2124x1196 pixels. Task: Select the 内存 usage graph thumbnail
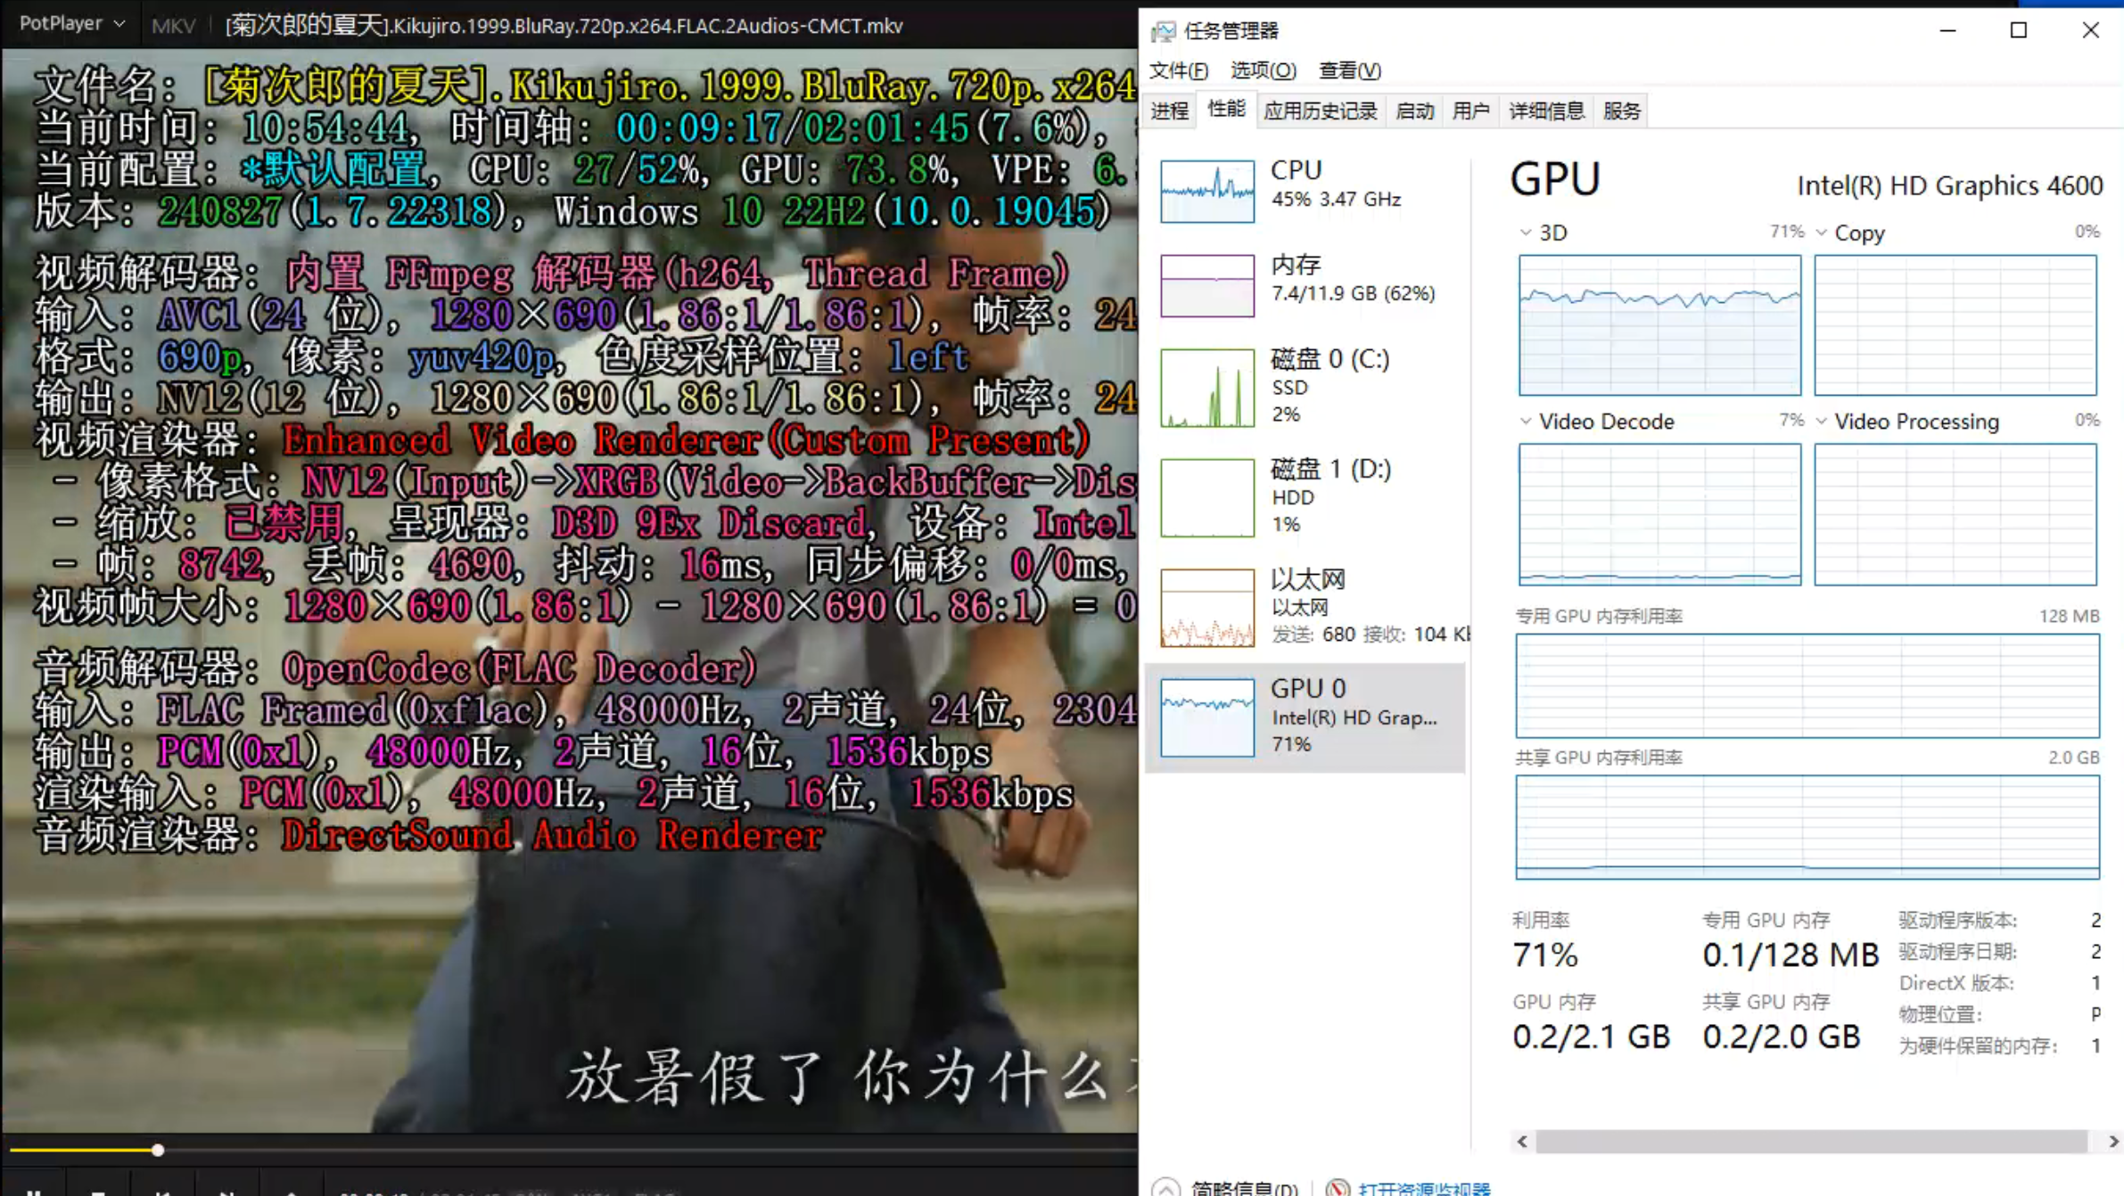tap(1207, 285)
